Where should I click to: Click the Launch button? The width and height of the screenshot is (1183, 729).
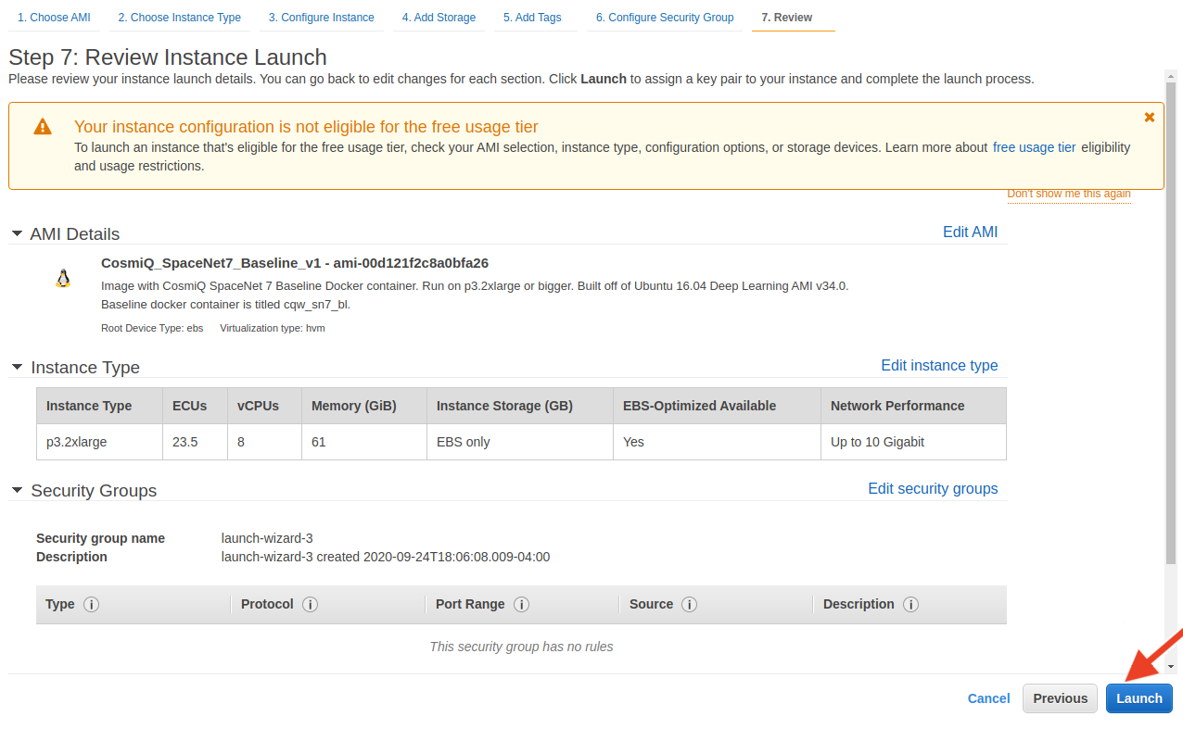coord(1139,698)
